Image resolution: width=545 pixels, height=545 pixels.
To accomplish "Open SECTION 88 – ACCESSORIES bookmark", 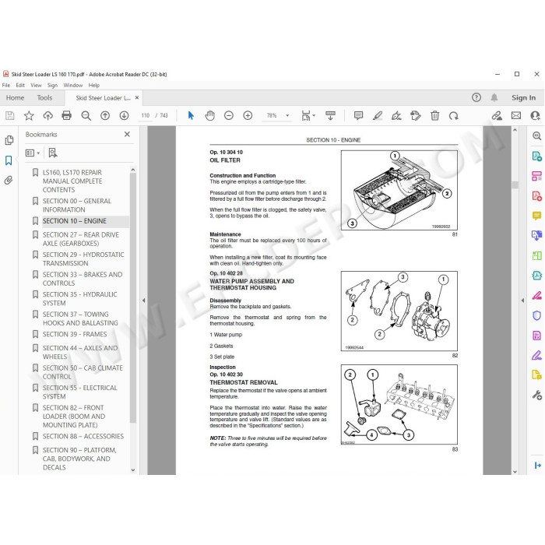I will pos(83,436).
